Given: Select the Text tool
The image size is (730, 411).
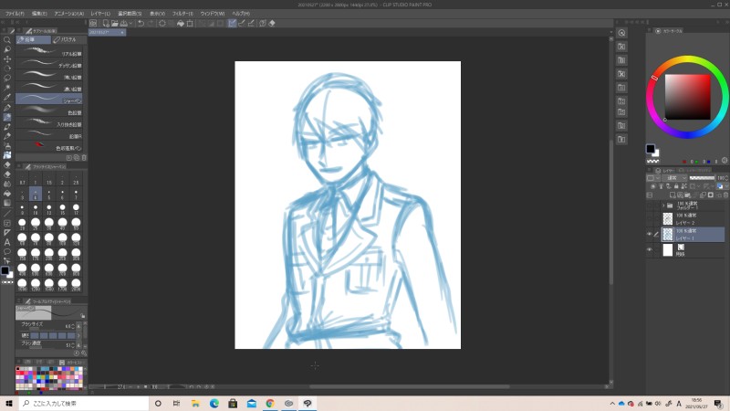Looking at the screenshot, I should (7, 242).
